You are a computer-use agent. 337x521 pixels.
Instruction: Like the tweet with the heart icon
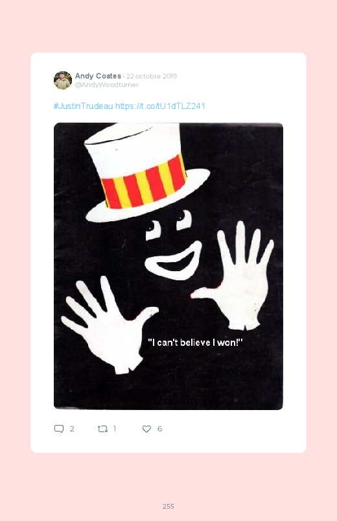click(x=146, y=429)
